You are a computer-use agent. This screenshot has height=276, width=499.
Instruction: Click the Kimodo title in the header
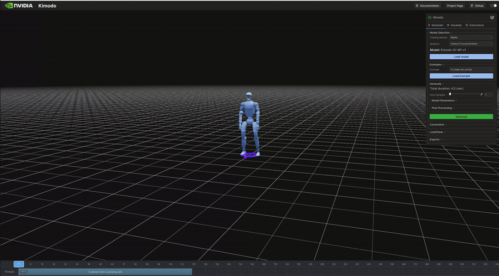(47, 6)
